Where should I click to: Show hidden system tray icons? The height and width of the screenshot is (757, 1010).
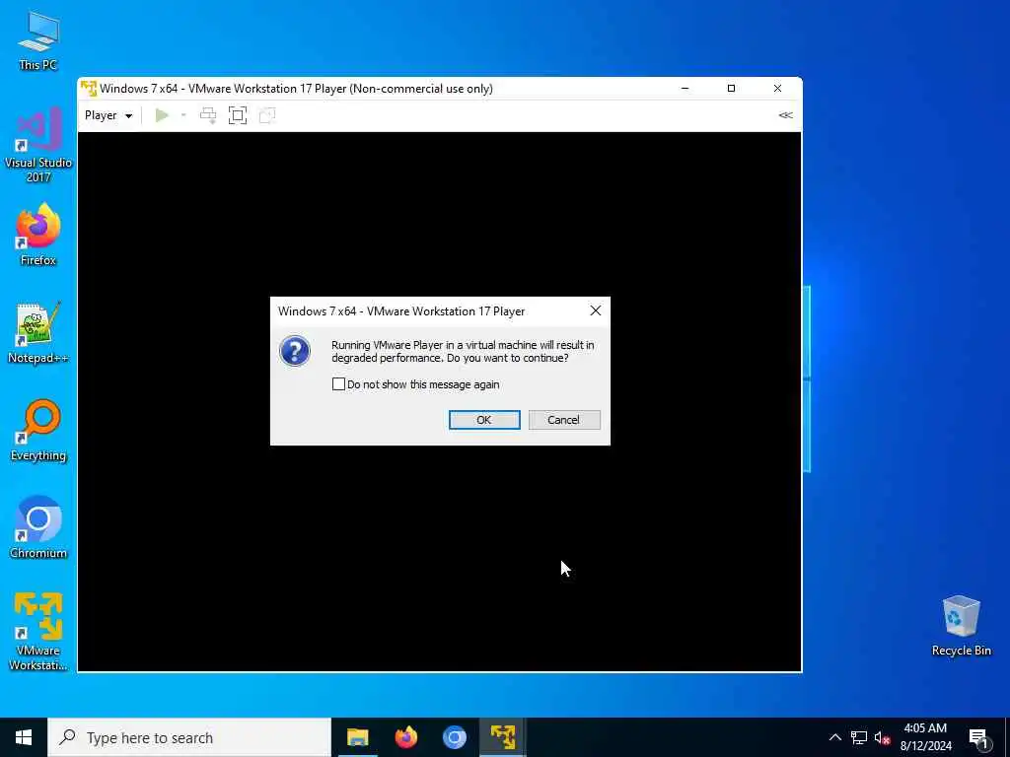pyautogui.click(x=834, y=737)
